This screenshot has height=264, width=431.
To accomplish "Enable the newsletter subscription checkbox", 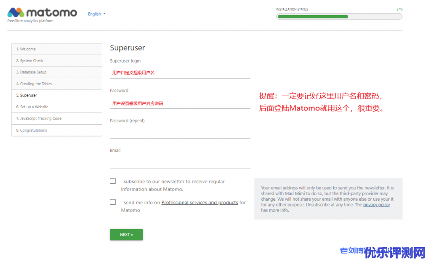I will click(113, 181).
